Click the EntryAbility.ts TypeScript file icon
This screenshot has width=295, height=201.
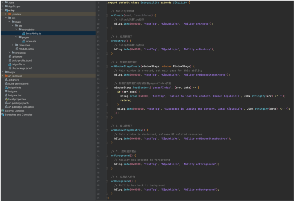pos(24,33)
